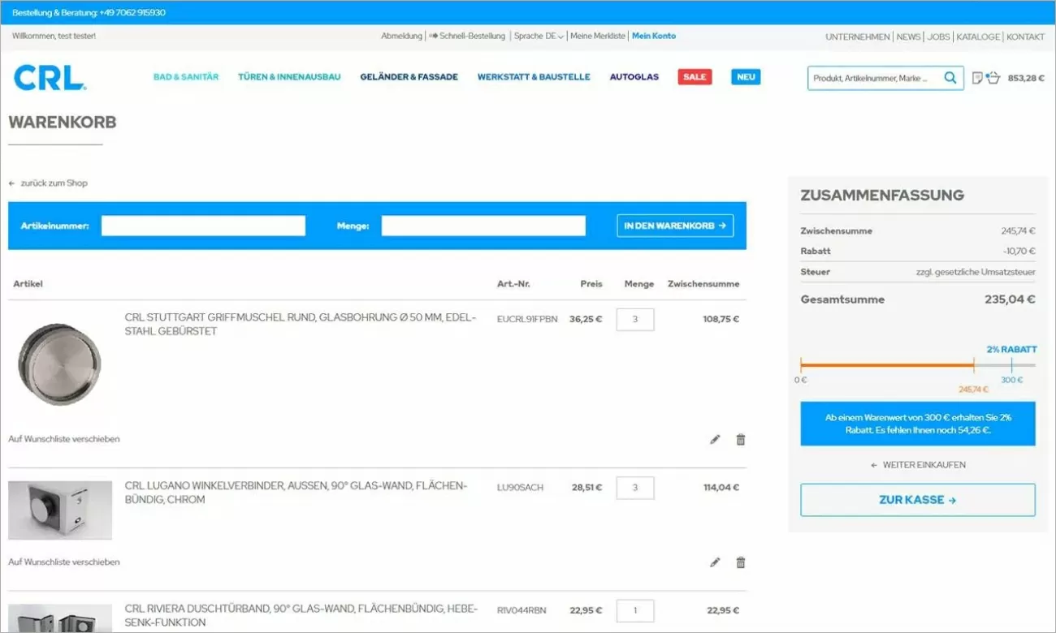
Task: Open the wishlist notepad icon in header
Action: pos(976,78)
